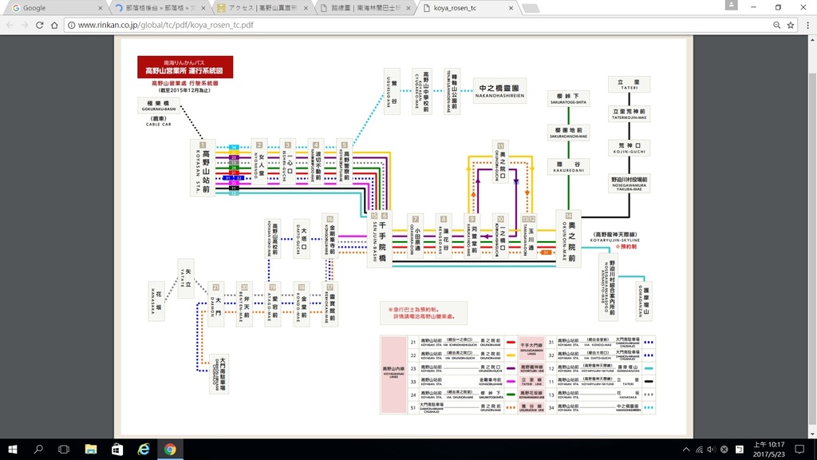Open the clock showing 上午 10:17

(x=769, y=449)
